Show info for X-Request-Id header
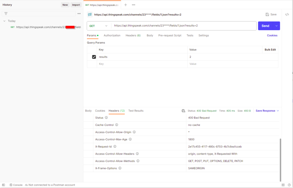This screenshot has height=188, width=293. pos(115,146)
